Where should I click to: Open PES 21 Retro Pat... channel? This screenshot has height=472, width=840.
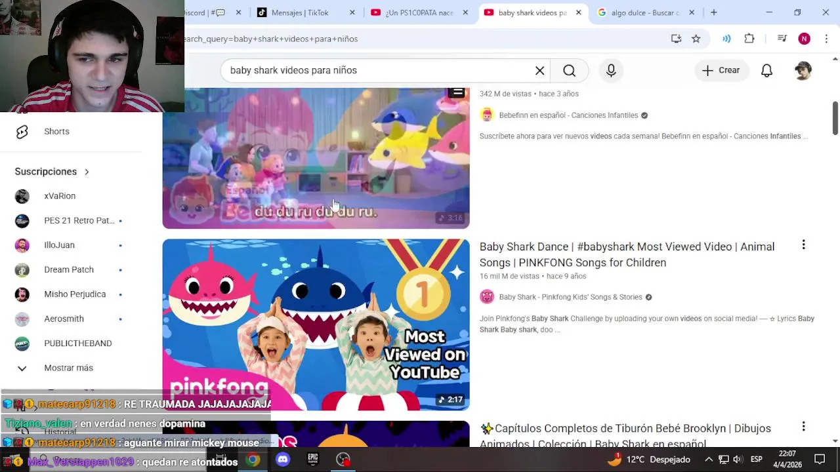(79, 220)
